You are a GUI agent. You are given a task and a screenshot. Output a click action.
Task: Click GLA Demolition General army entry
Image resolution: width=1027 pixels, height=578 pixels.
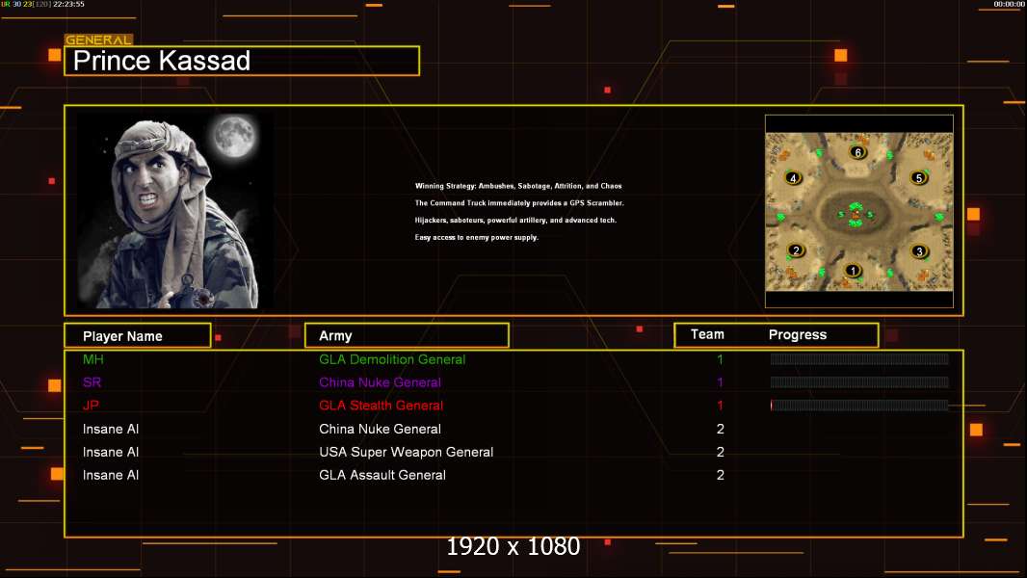(x=392, y=359)
